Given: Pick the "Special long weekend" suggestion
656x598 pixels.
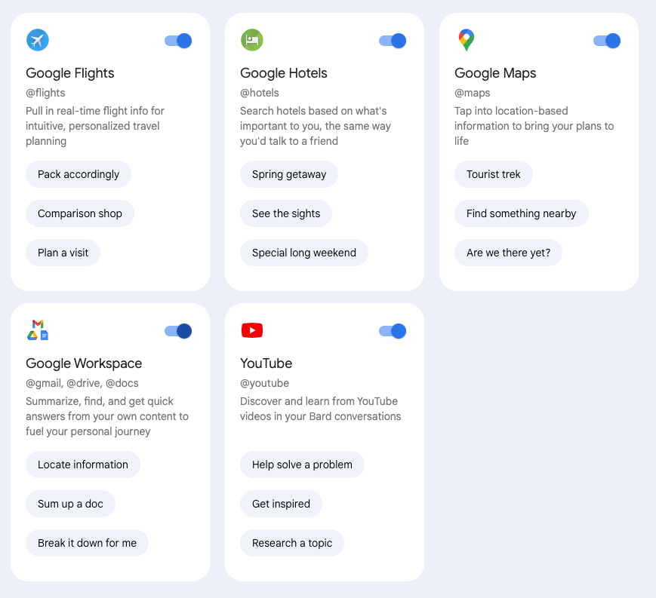Looking at the screenshot, I should point(304,253).
